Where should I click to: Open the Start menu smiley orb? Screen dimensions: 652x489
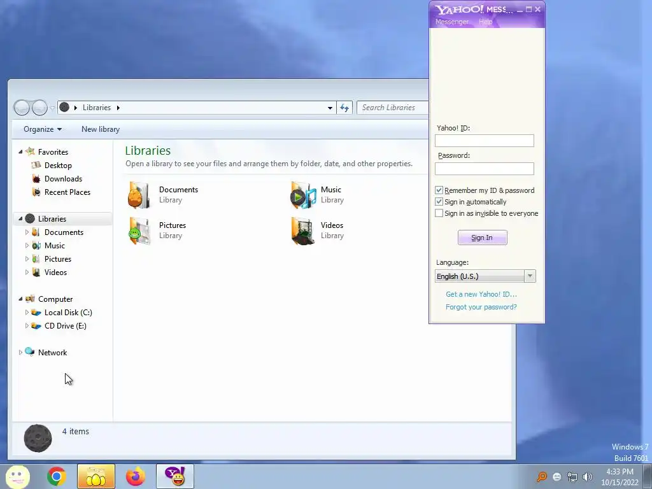(17, 476)
